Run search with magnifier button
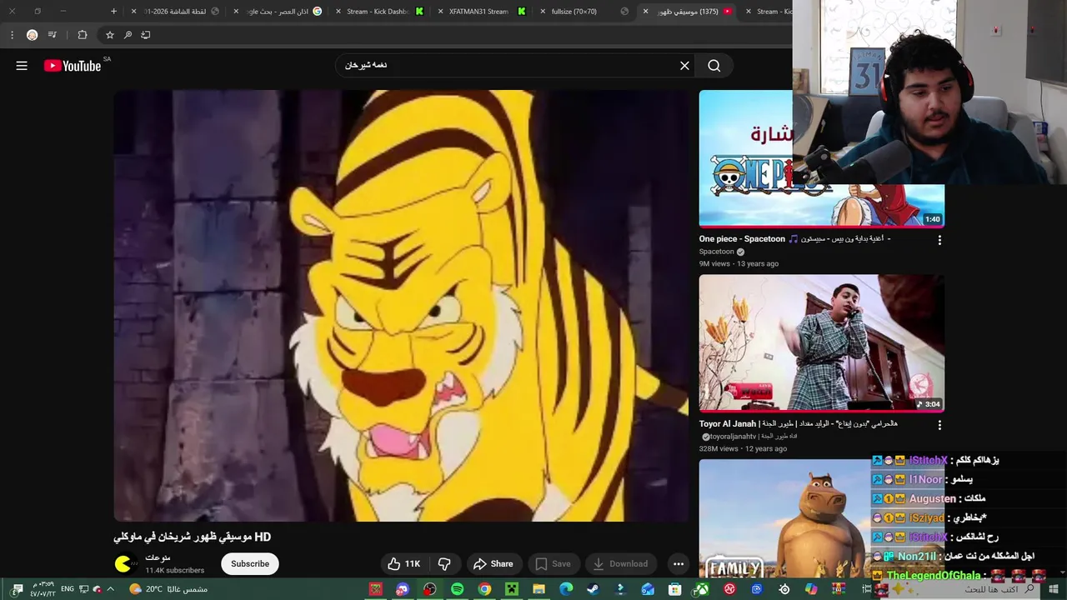 (714, 66)
